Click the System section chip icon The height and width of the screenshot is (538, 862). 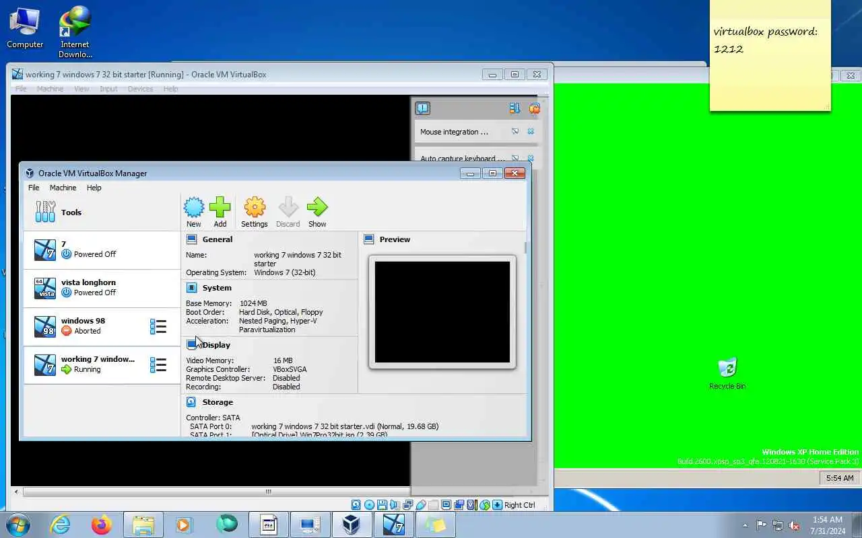tap(191, 288)
